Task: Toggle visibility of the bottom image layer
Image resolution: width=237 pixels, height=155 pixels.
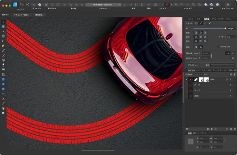Action: click(x=230, y=95)
